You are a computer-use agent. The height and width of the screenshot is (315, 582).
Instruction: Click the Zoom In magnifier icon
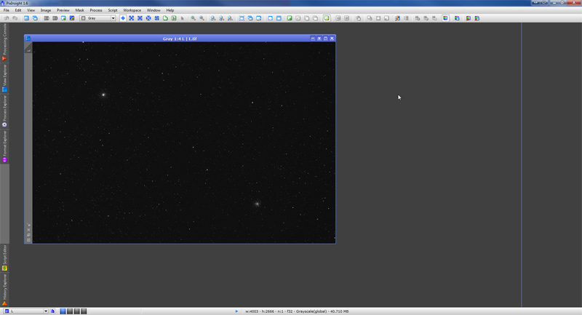[193, 18]
